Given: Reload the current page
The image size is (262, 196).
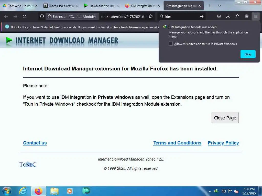Looking at the screenshot, I should [x=25, y=17].
